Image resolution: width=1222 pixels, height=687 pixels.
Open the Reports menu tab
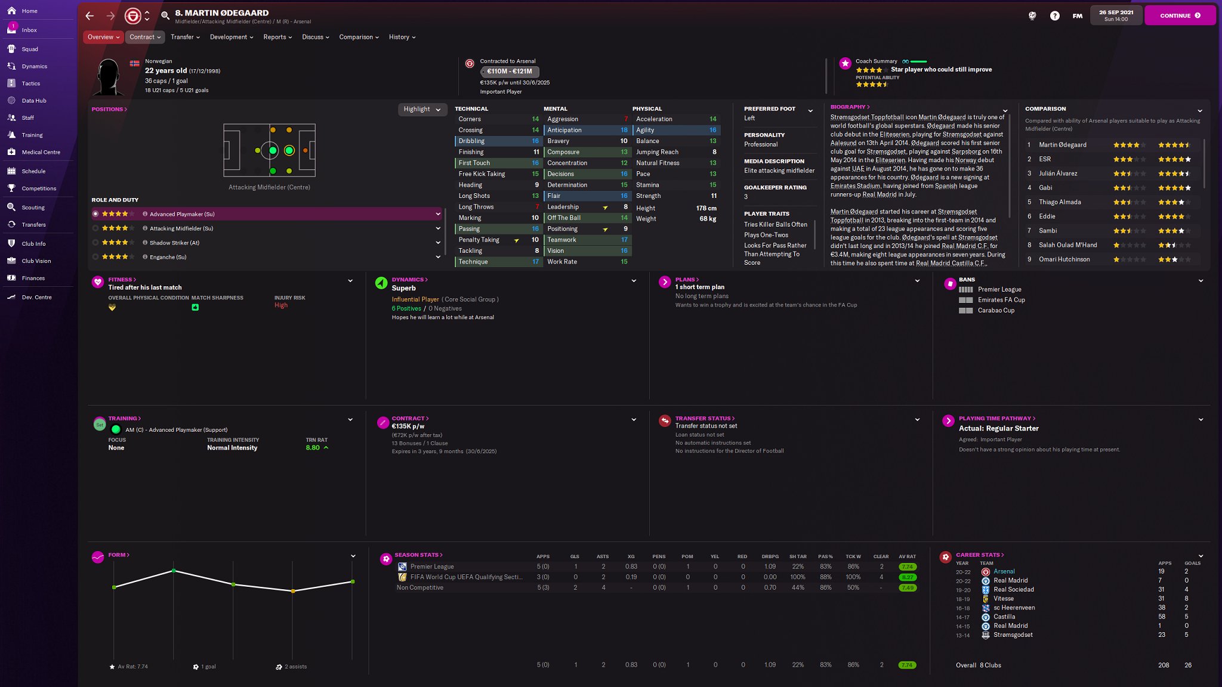pos(277,37)
